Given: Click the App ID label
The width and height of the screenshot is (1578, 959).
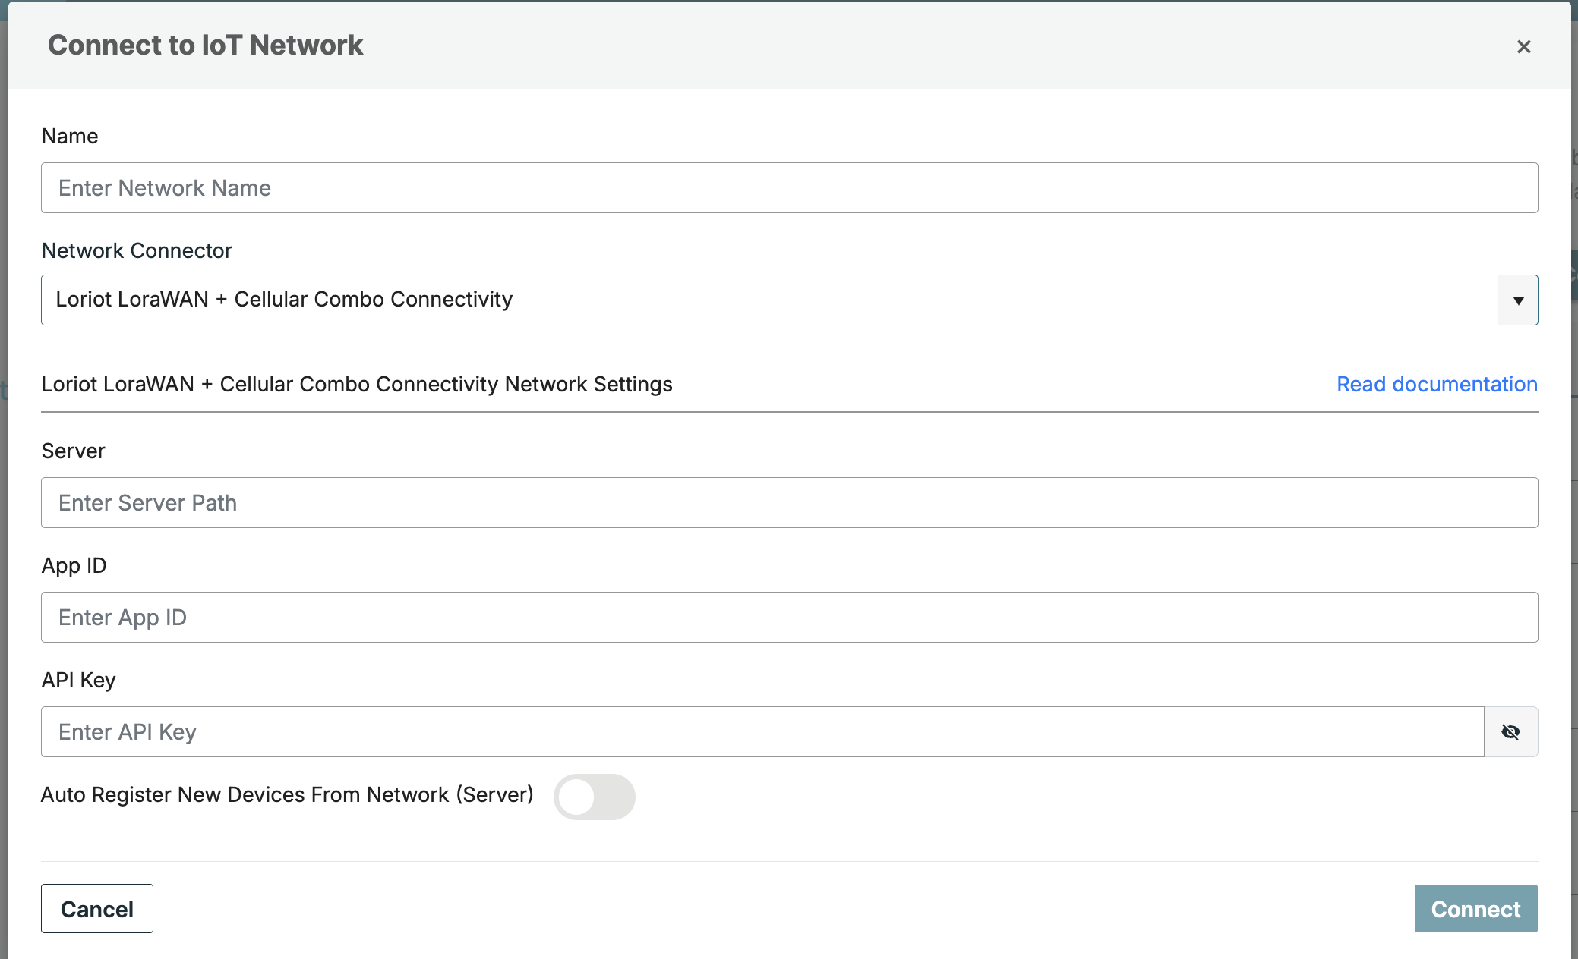Looking at the screenshot, I should coord(74,566).
